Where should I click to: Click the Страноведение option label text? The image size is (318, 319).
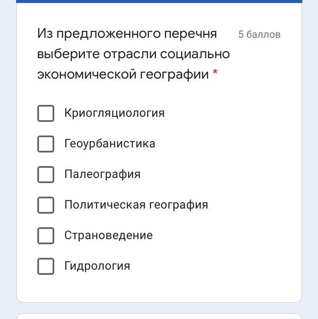(108, 236)
